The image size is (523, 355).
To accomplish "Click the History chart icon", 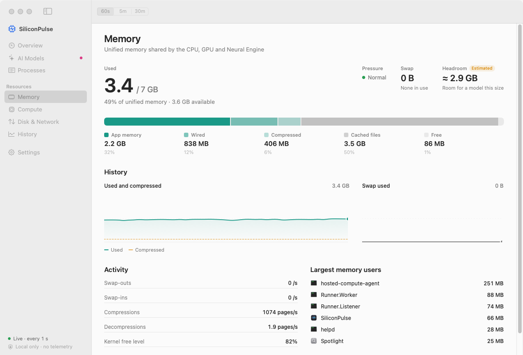I will [12, 134].
